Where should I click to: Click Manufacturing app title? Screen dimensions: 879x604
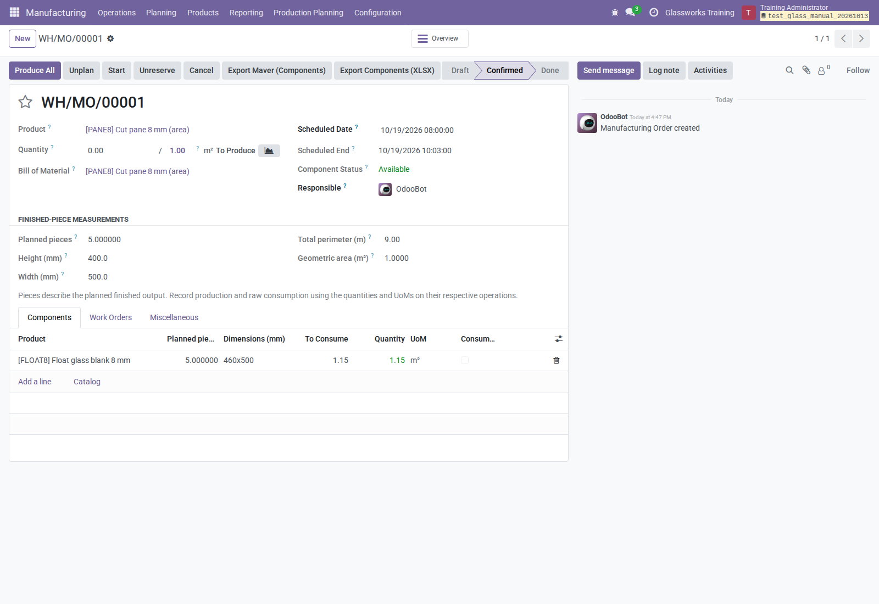(x=56, y=13)
